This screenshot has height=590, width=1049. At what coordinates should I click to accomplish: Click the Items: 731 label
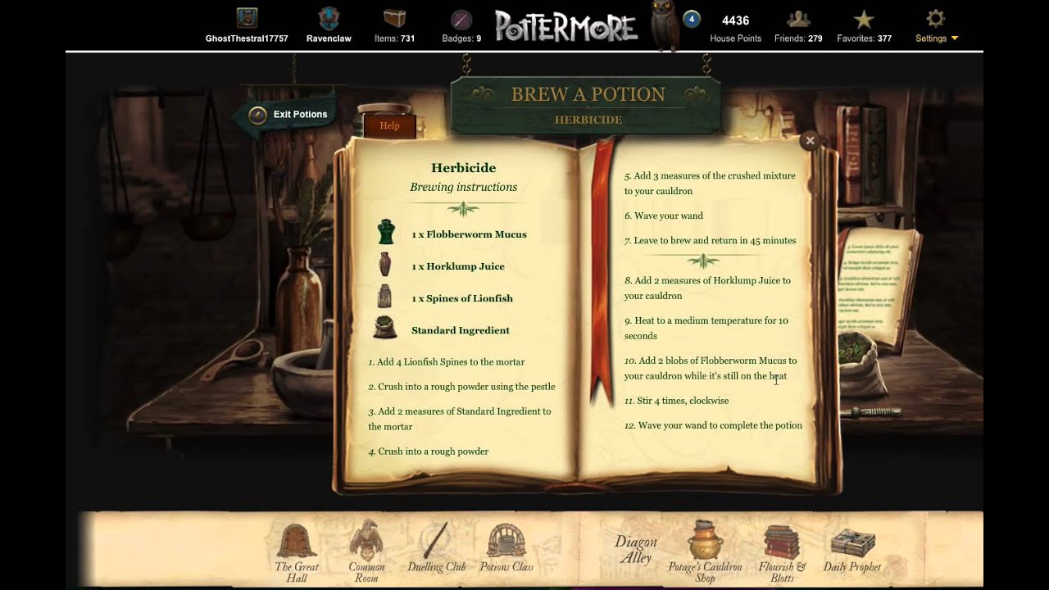pyautogui.click(x=394, y=39)
